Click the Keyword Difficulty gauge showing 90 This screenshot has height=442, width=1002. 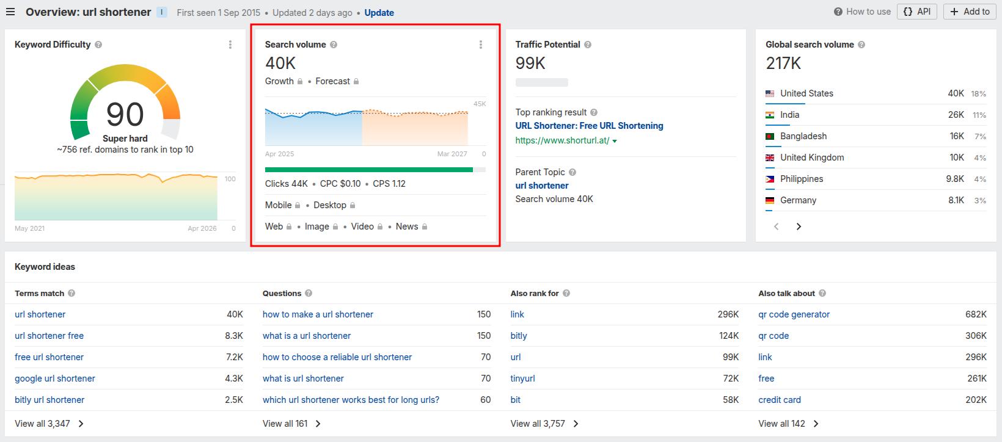click(x=125, y=104)
